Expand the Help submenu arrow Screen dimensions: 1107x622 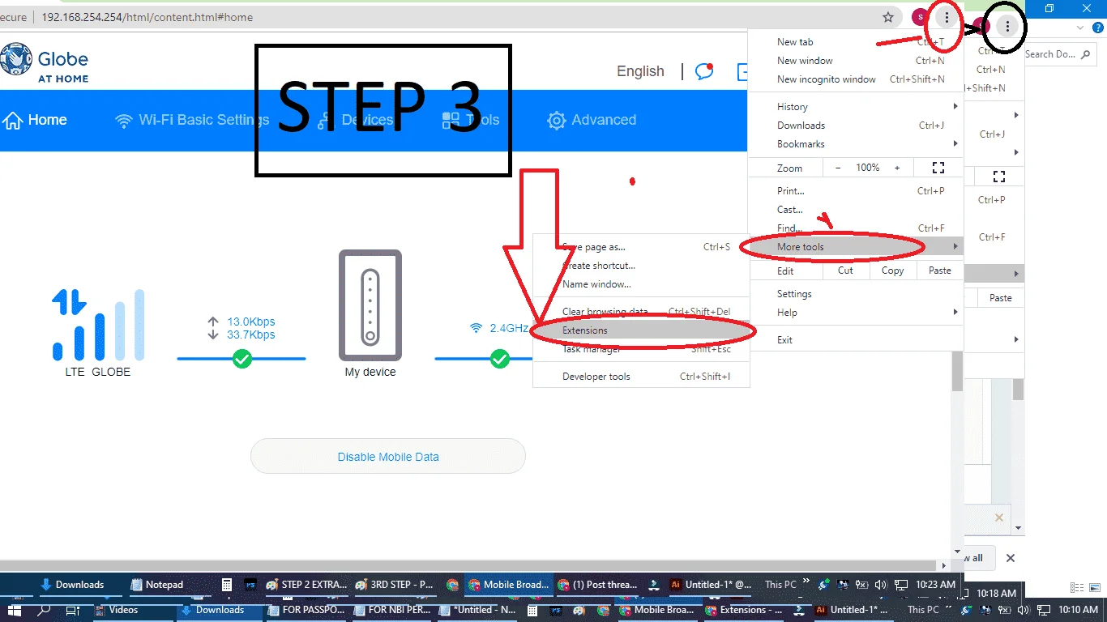(955, 313)
